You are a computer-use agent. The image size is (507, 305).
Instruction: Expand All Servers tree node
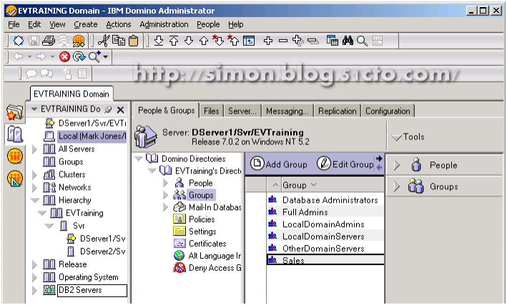click(34, 149)
